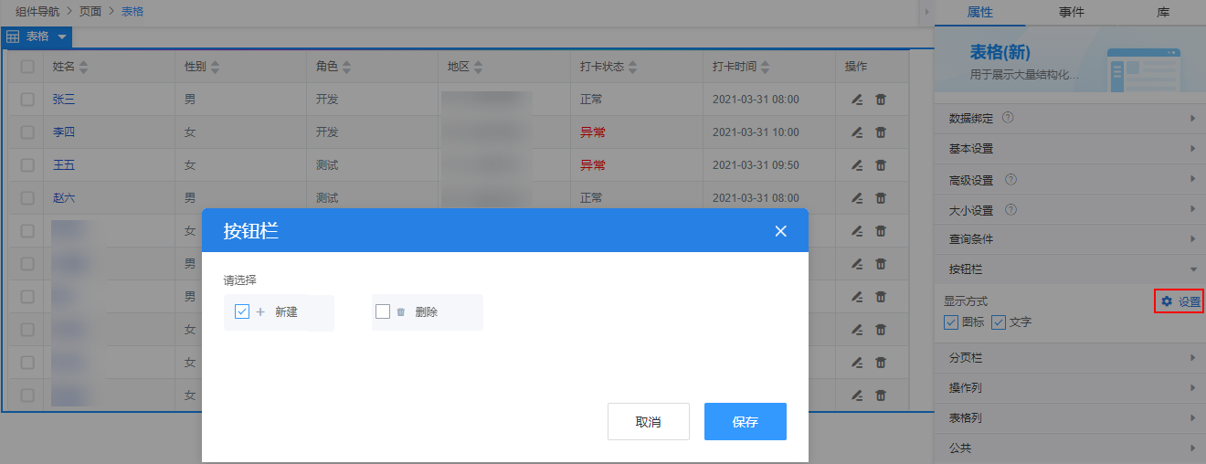Viewport: 1206px width, 464px height.
Task: Select the checkbox of 王五 row
Action: [x=27, y=165]
